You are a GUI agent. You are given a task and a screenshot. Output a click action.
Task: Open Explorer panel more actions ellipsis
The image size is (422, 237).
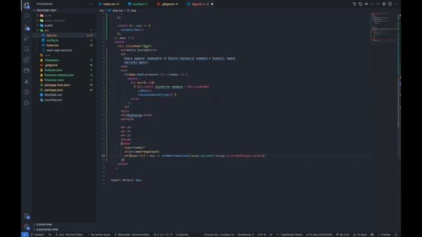(x=91, y=4)
